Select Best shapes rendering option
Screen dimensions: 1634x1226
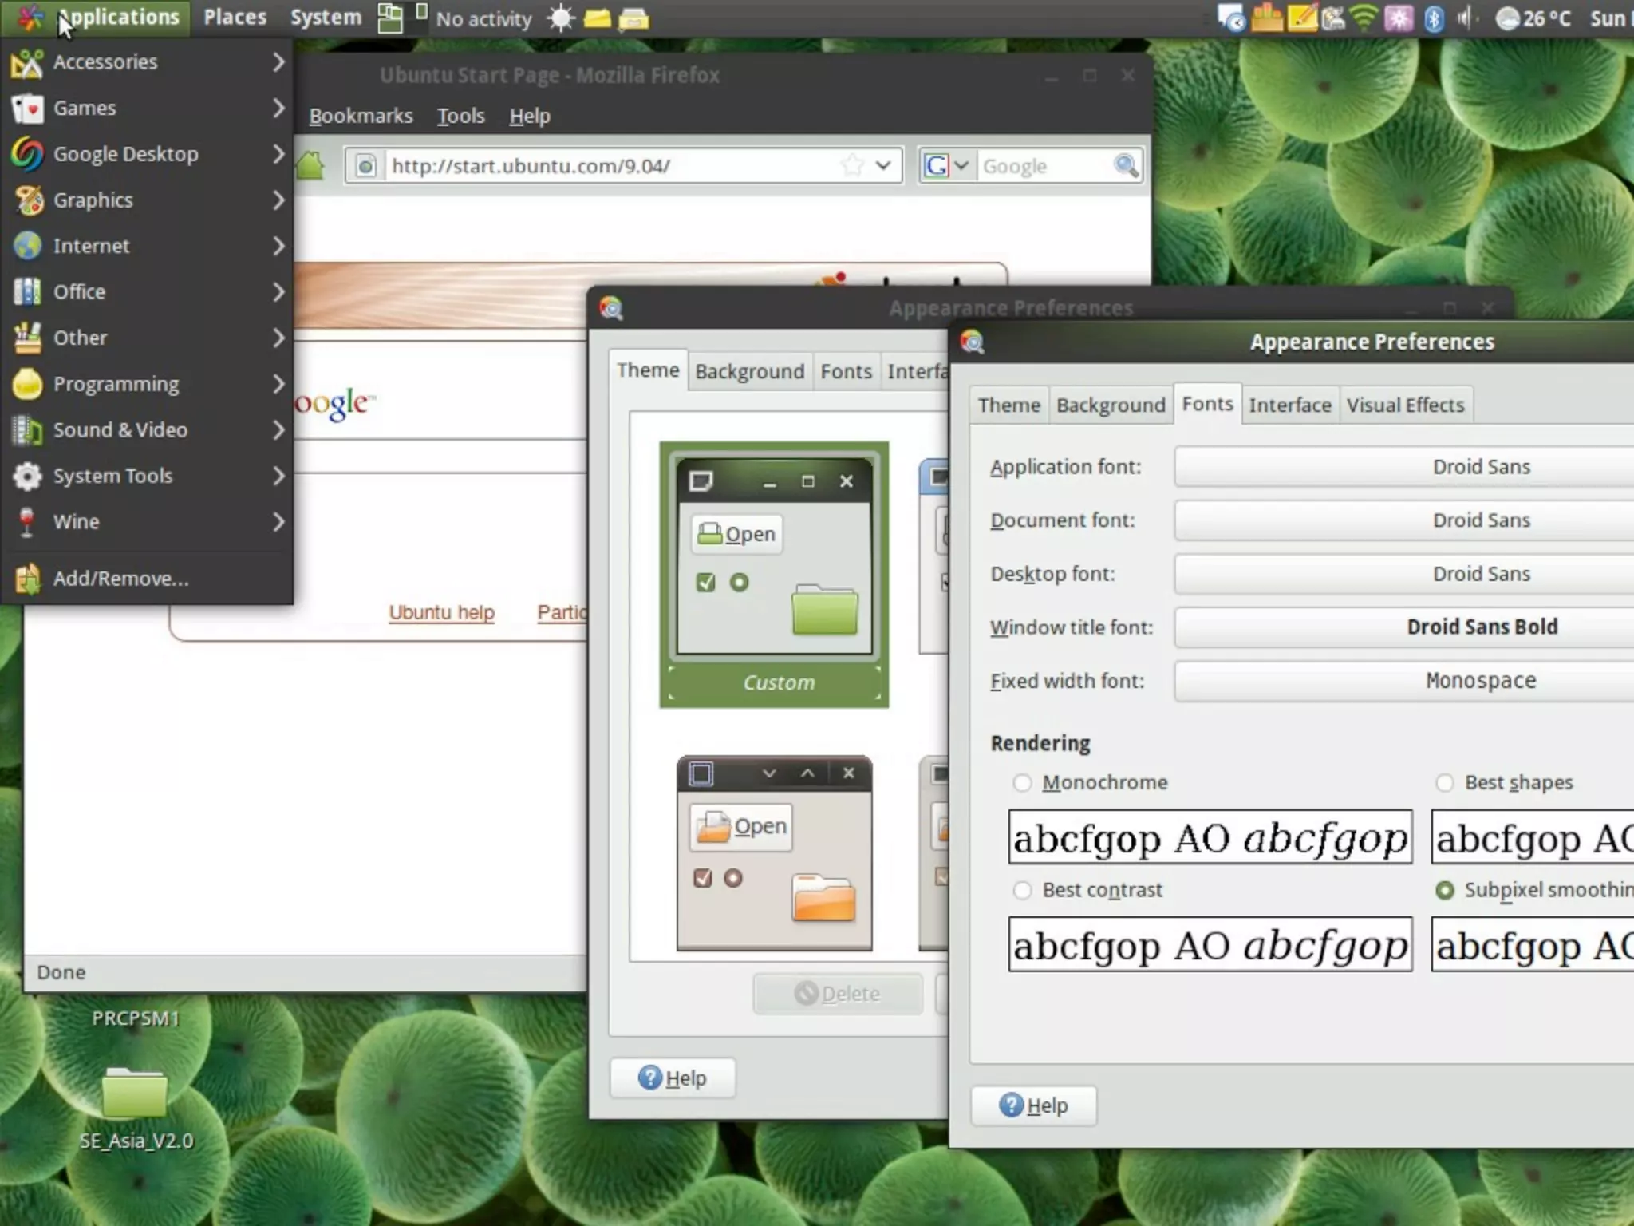pos(1444,782)
